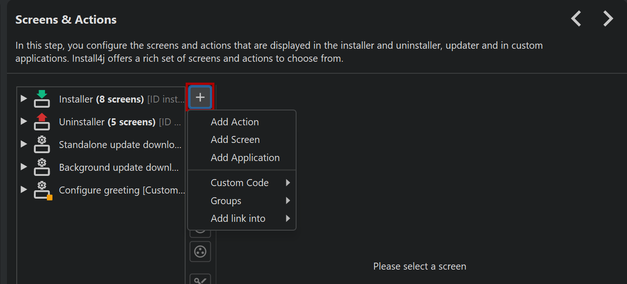Expand the Uninstaller tree node
The width and height of the screenshot is (627, 284).
pyautogui.click(x=24, y=121)
